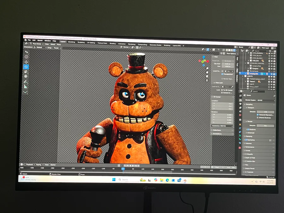Click the Clip Start value field
Image resolution: width=284 pixels, height=213 pixels.
[228, 64]
